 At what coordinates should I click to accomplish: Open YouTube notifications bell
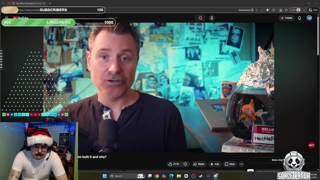click(x=299, y=18)
